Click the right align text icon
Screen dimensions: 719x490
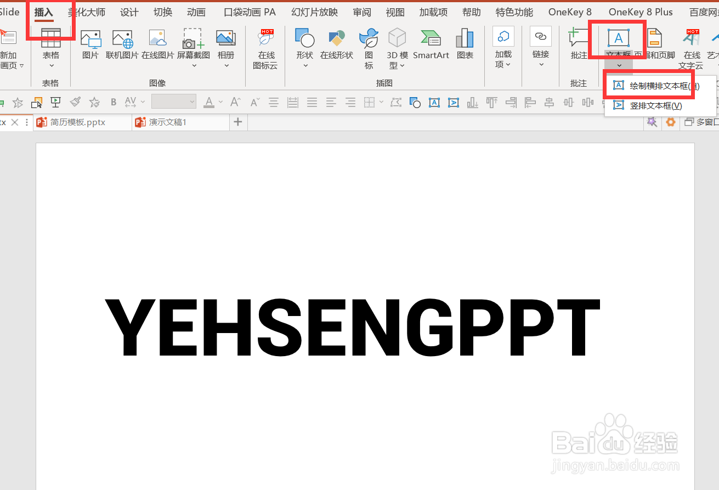point(350,102)
